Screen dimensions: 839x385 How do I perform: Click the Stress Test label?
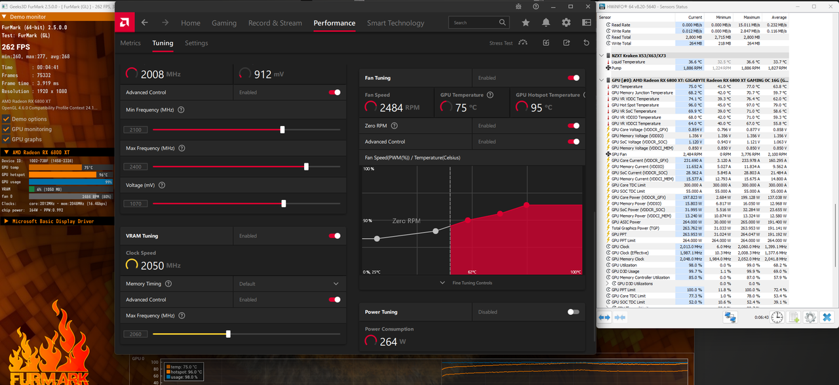[x=501, y=43]
